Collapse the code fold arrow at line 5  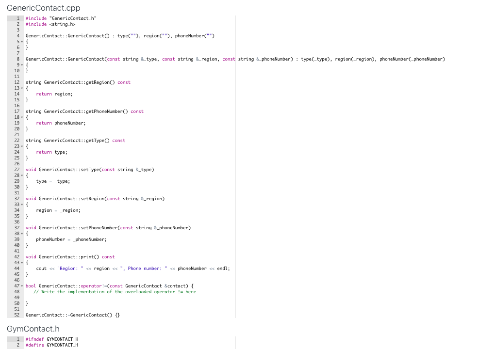tap(22, 42)
